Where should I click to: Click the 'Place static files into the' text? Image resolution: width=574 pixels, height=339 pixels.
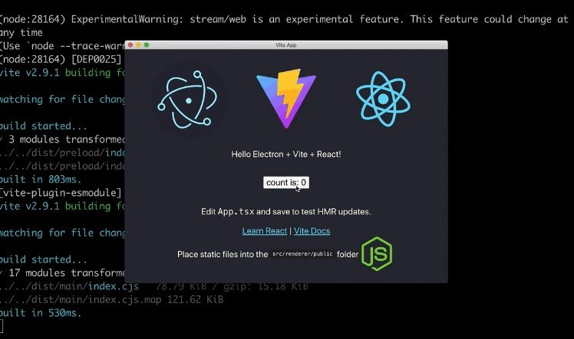coord(223,254)
